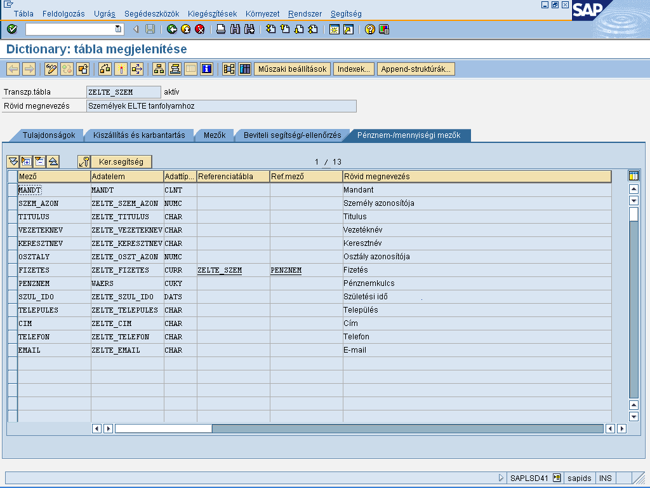Click the Display Navigation Window icon
The image size is (650, 488).
175,69
